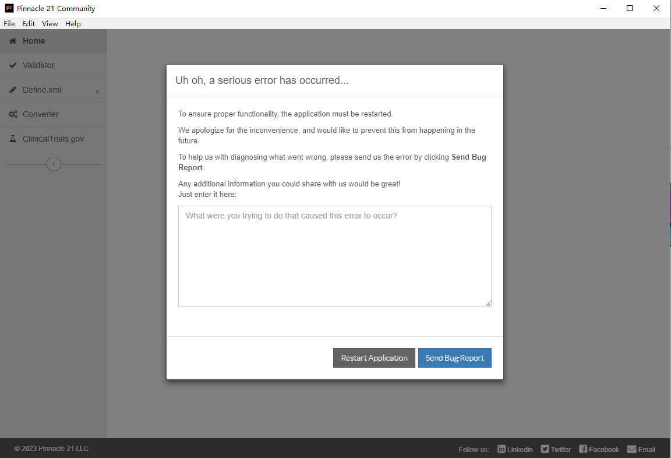
Task: Click the Restart Application button
Action: (x=374, y=358)
